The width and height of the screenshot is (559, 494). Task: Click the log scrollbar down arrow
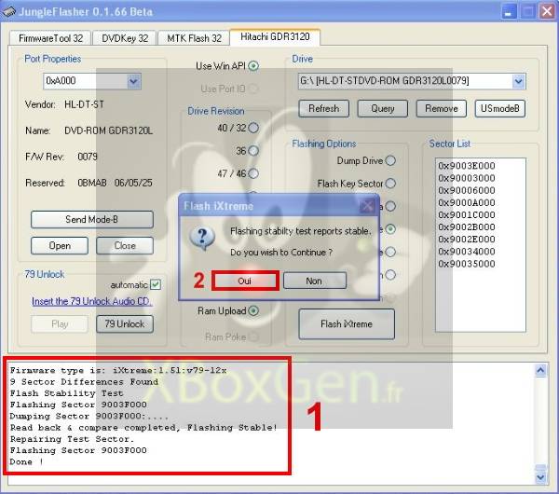[x=540, y=477]
